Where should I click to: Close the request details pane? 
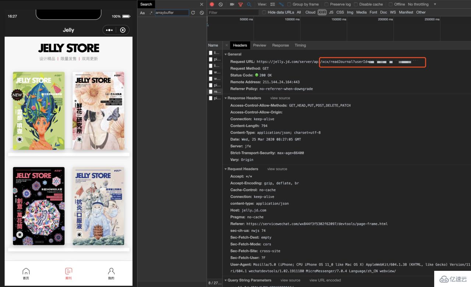click(227, 45)
